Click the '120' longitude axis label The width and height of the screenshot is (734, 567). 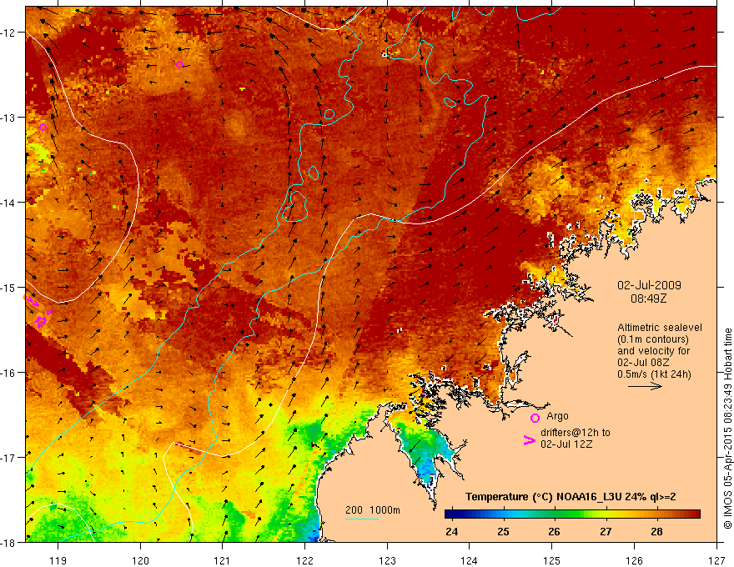(140, 560)
